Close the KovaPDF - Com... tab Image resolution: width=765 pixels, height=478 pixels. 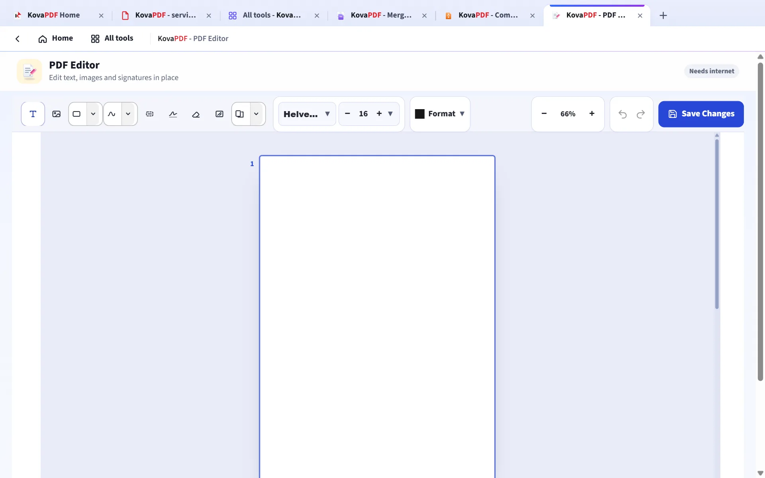pos(532,16)
